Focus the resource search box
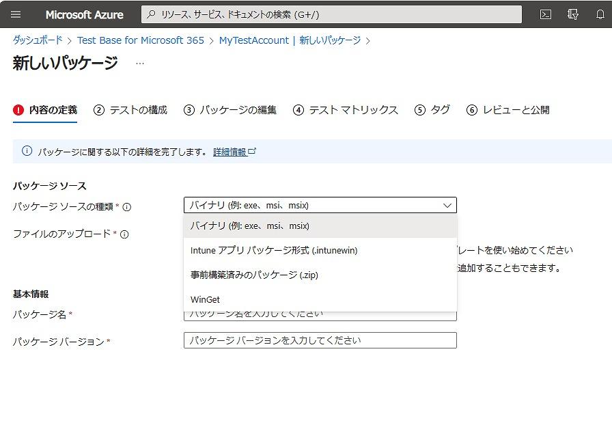 (x=331, y=14)
